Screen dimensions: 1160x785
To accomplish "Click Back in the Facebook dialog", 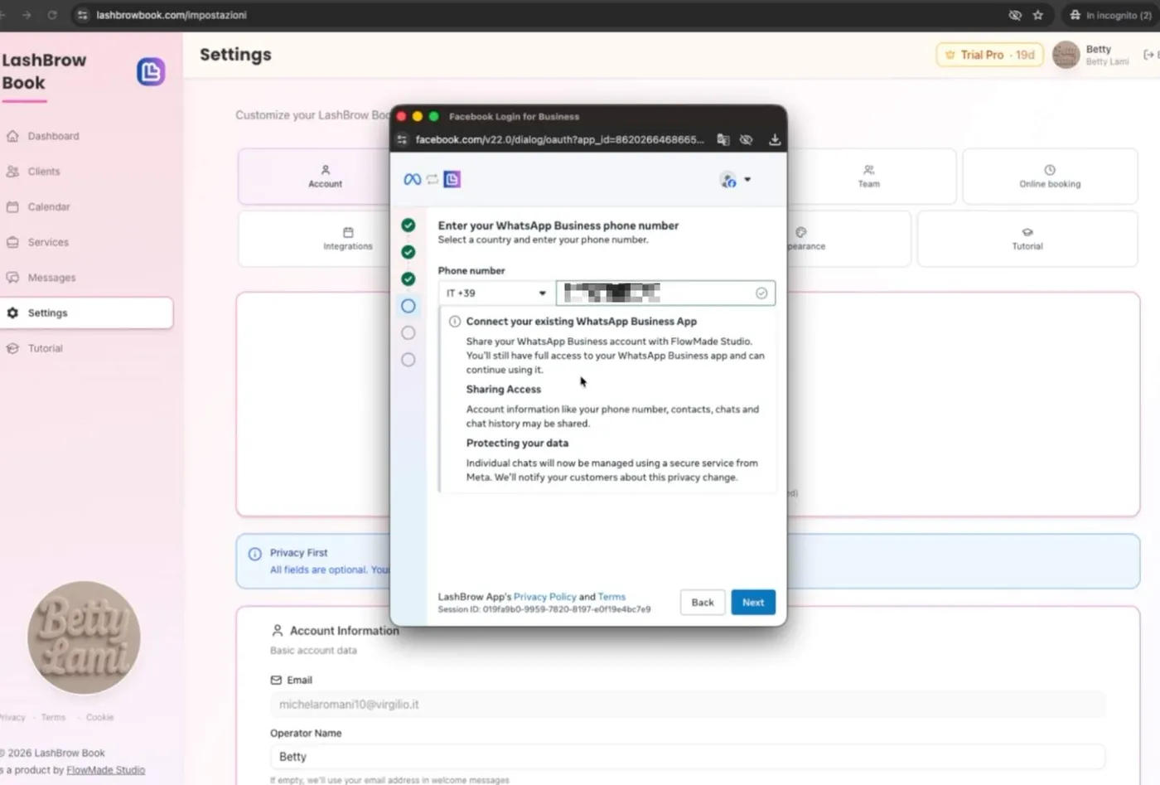I will (x=703, y=603).
